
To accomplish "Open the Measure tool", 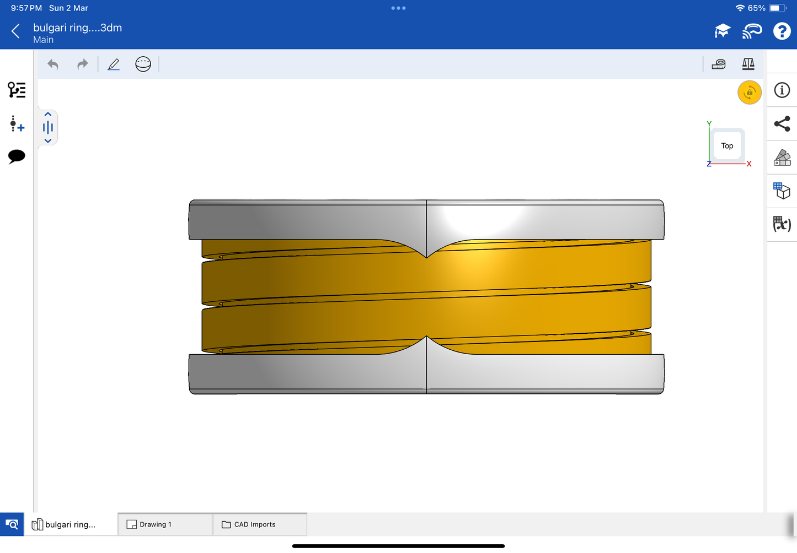I will pos(718,64).
